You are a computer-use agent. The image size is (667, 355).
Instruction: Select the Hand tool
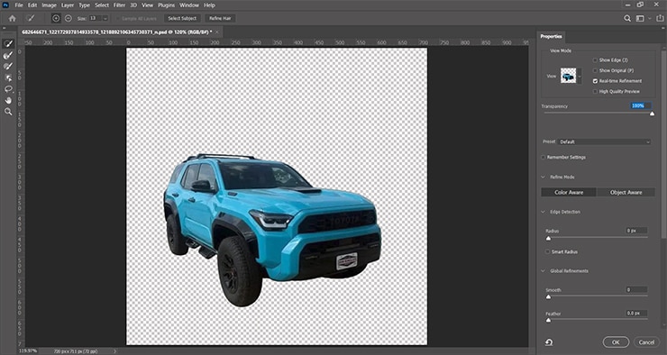tap(8, 100)
